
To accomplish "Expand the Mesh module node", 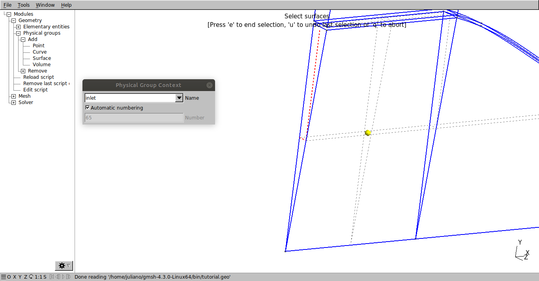I will (13, 96).
